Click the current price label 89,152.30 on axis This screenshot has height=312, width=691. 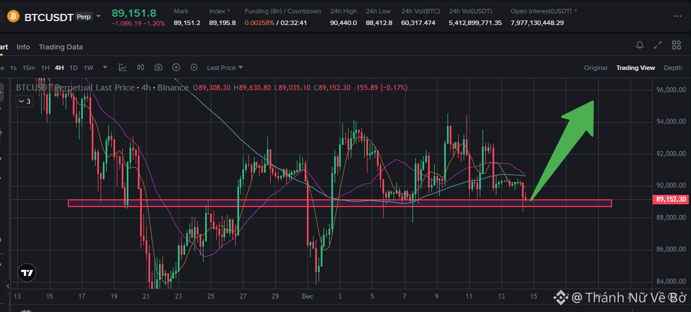[671, 199]
